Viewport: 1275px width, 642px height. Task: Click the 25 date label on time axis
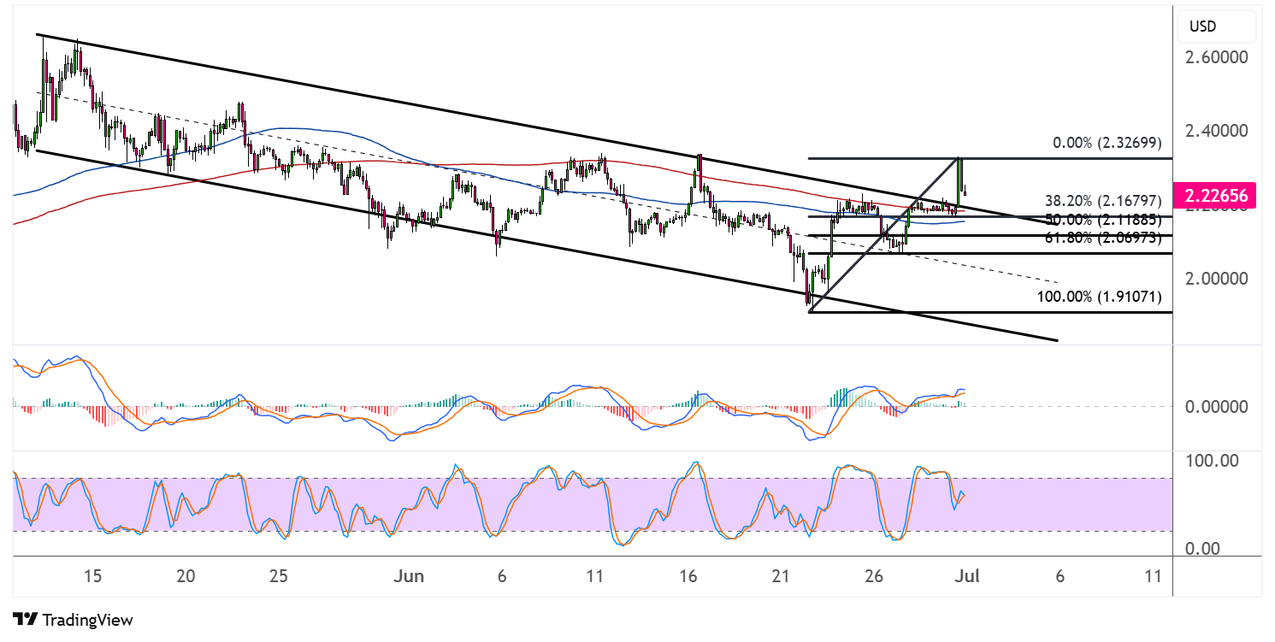278,576
